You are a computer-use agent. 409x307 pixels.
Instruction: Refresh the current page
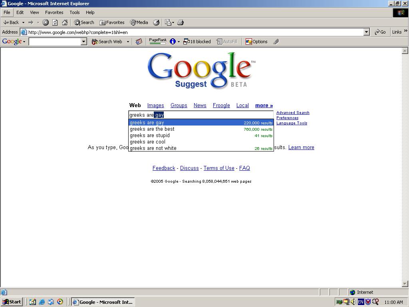click(x=55, y=22)
